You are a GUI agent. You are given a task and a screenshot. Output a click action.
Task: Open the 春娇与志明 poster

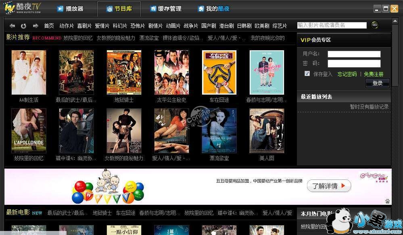tap(267, 72)
